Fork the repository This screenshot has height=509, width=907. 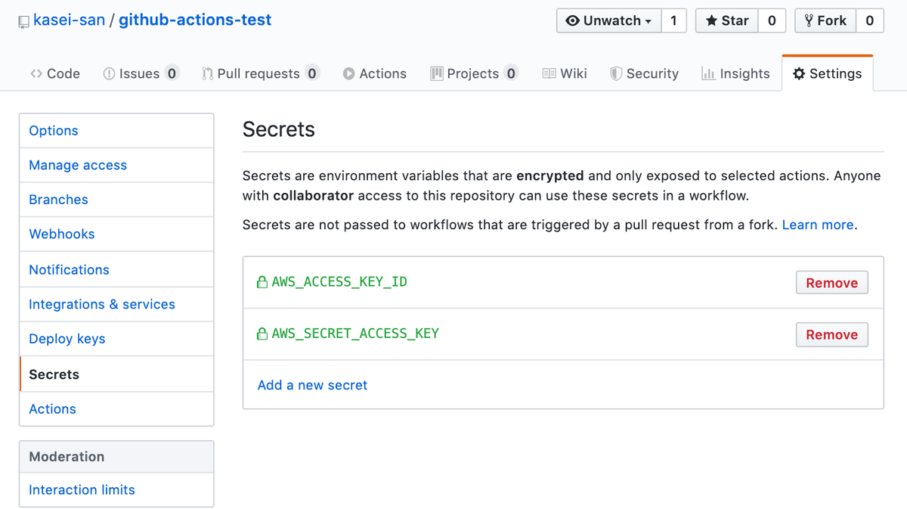(x=825, y=21)
